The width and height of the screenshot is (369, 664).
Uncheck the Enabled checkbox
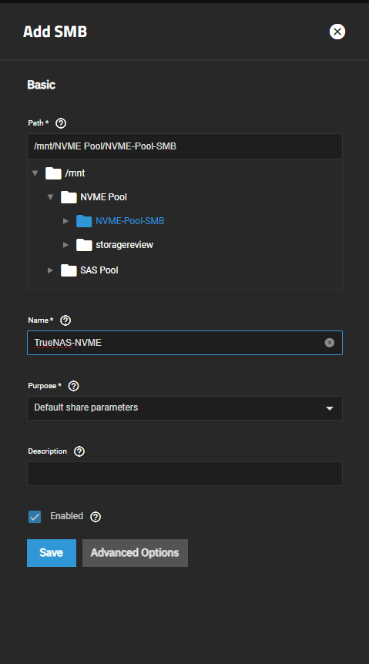35,517
